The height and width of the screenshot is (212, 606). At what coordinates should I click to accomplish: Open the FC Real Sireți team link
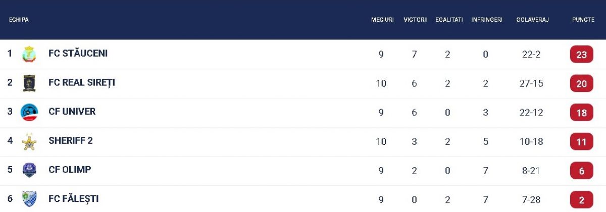click(82, 82)
